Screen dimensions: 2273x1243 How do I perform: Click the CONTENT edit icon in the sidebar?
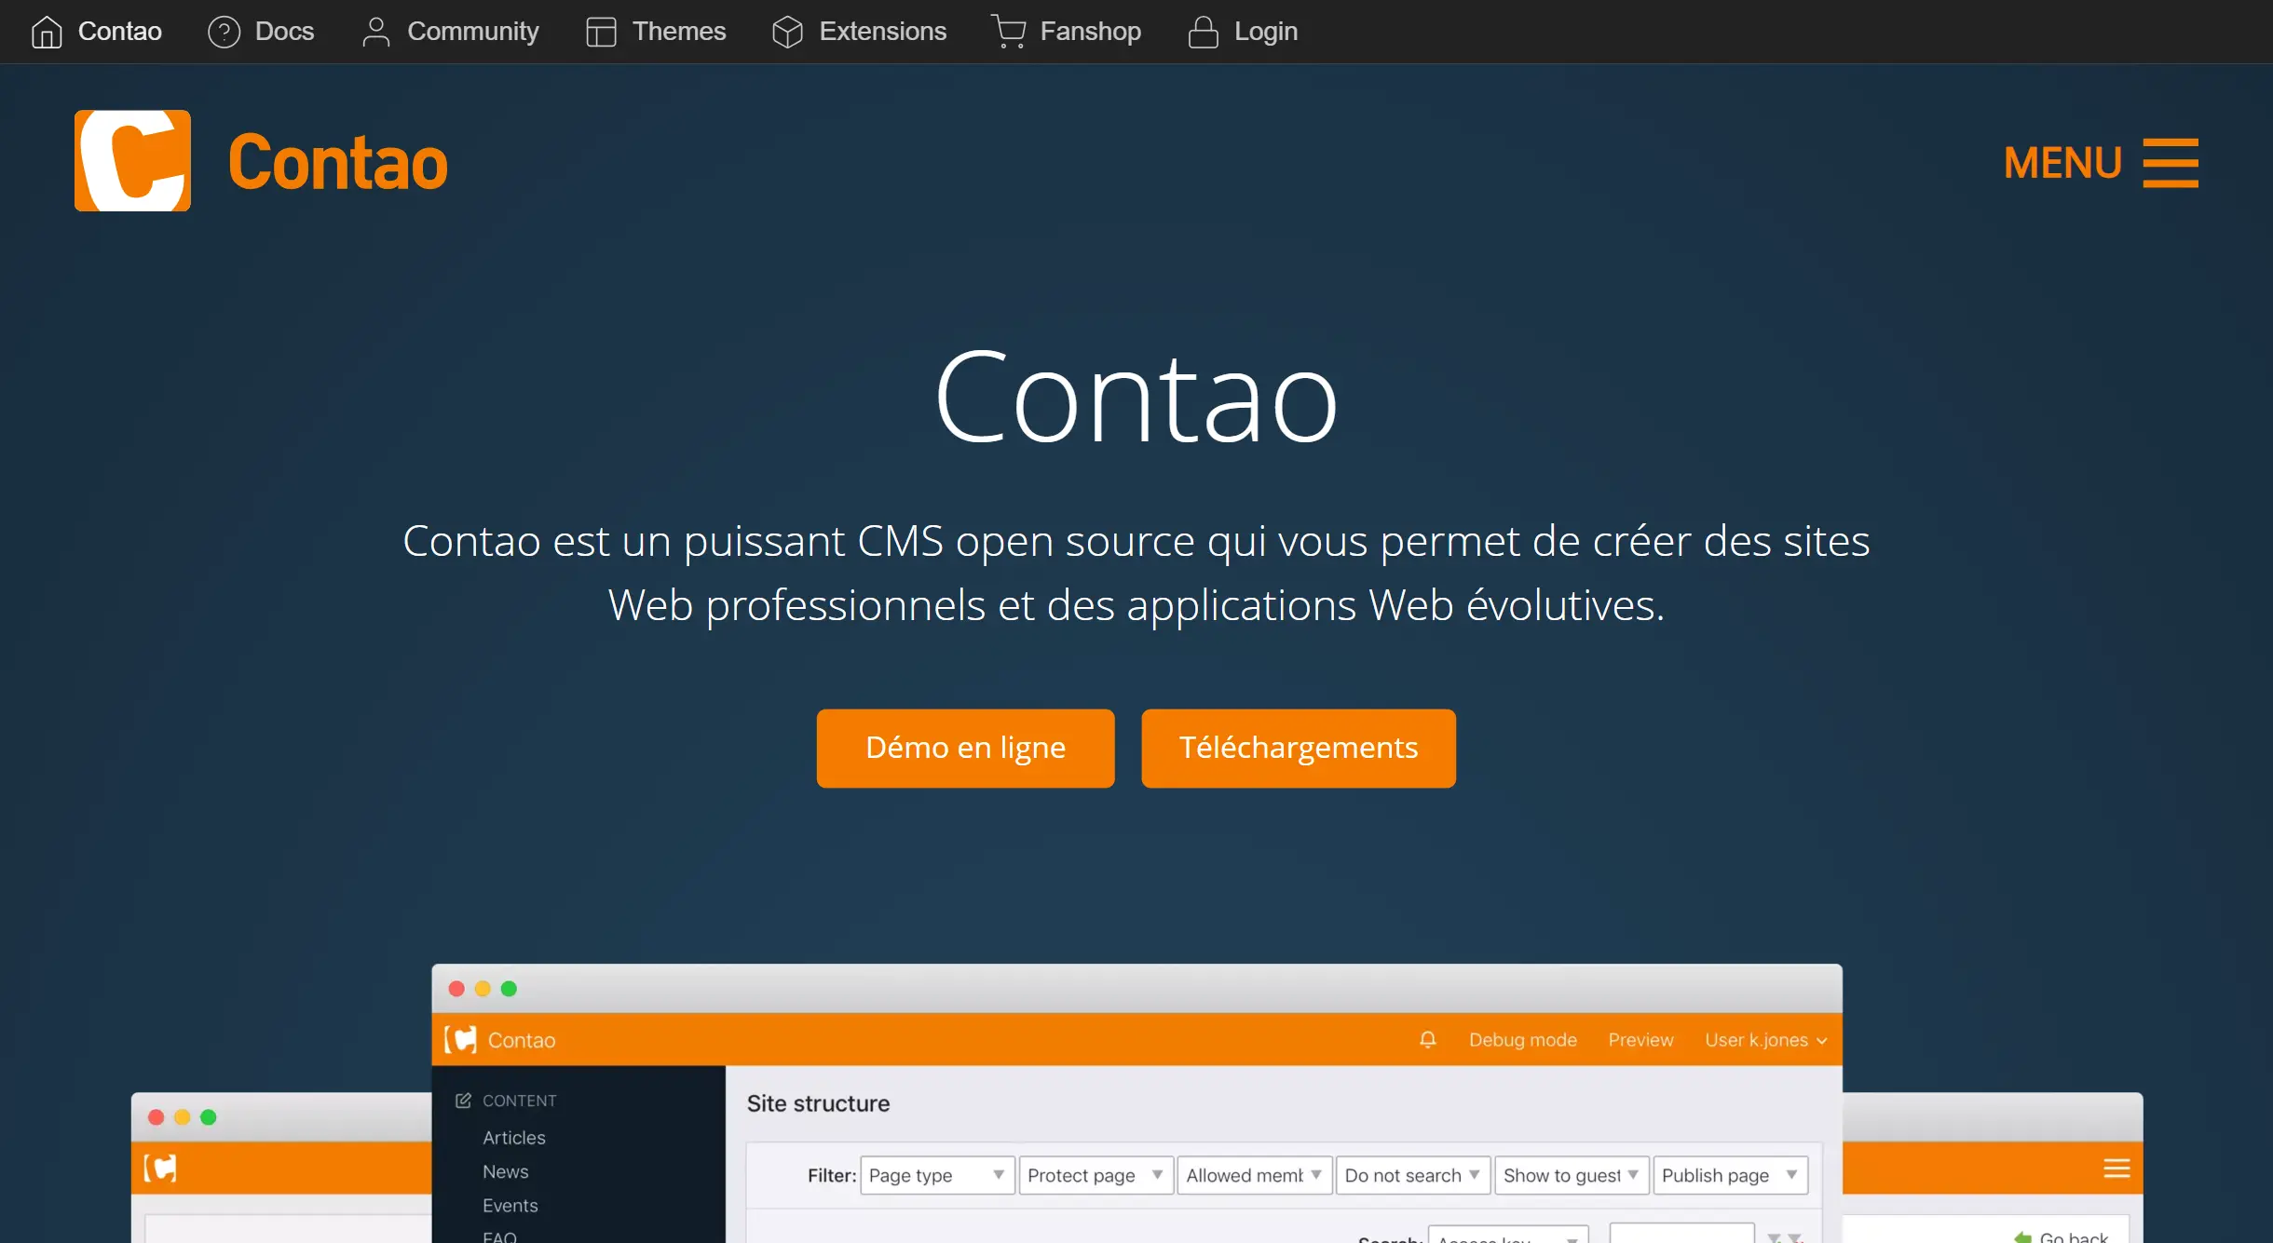pyautogui.click(x=463, y=1100)
